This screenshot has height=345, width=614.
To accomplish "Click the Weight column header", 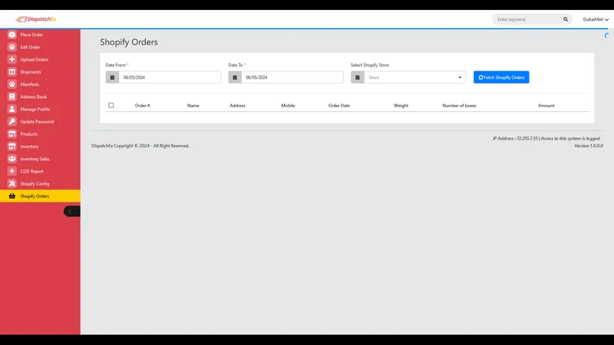I will pos(401,106).
